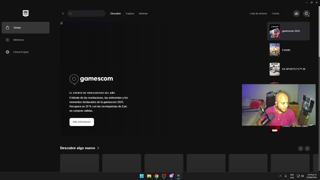This screenshot has width=320, height=180.
Task: Restore the Epic Games window size
Action: 311,2
